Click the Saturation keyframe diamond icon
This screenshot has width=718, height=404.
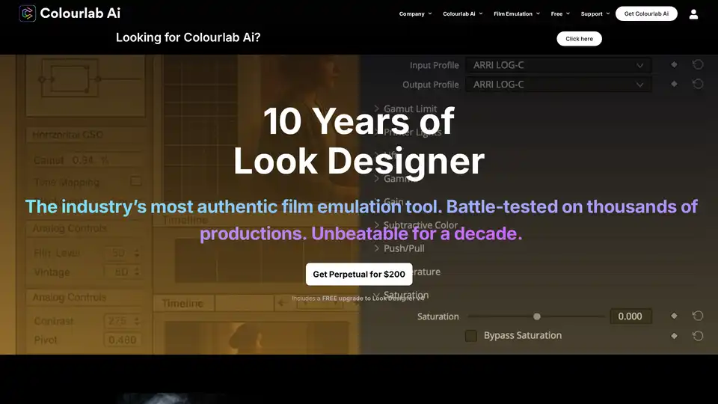pyautogui.click(x=674, y=316)
